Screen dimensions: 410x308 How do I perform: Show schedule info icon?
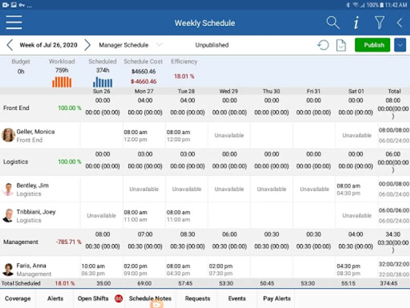click(x=356, y=23)
